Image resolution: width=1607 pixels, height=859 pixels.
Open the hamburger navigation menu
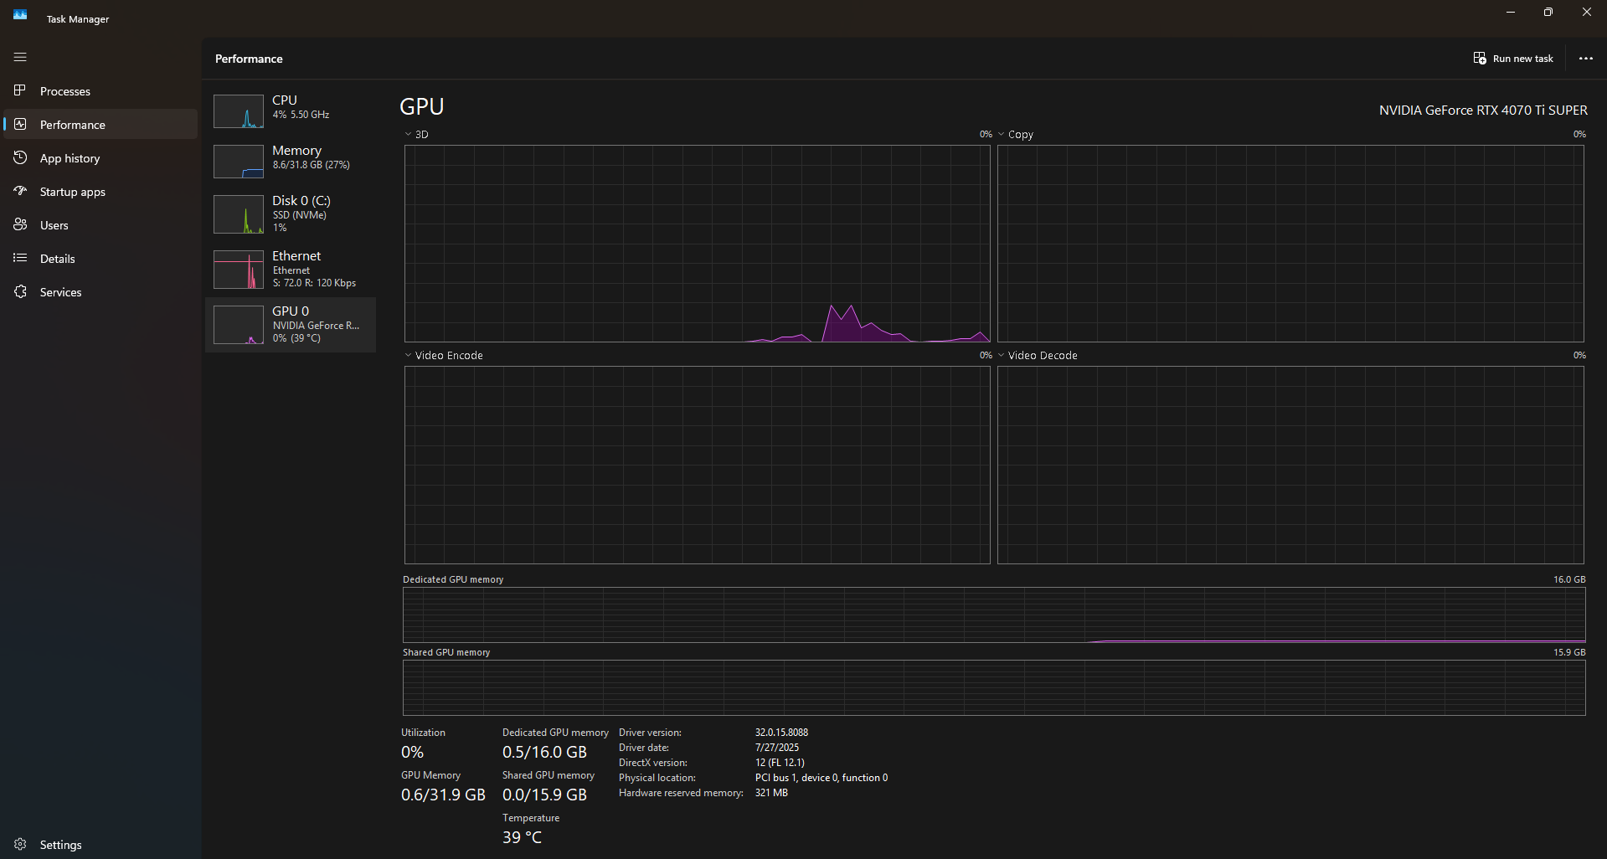click(20, 57)
